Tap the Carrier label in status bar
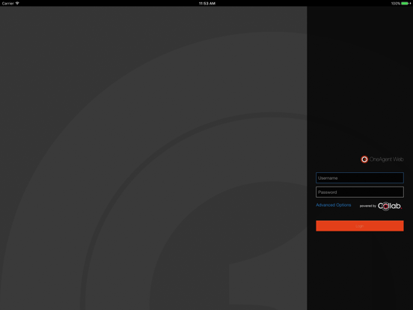 tap(8, 4)
